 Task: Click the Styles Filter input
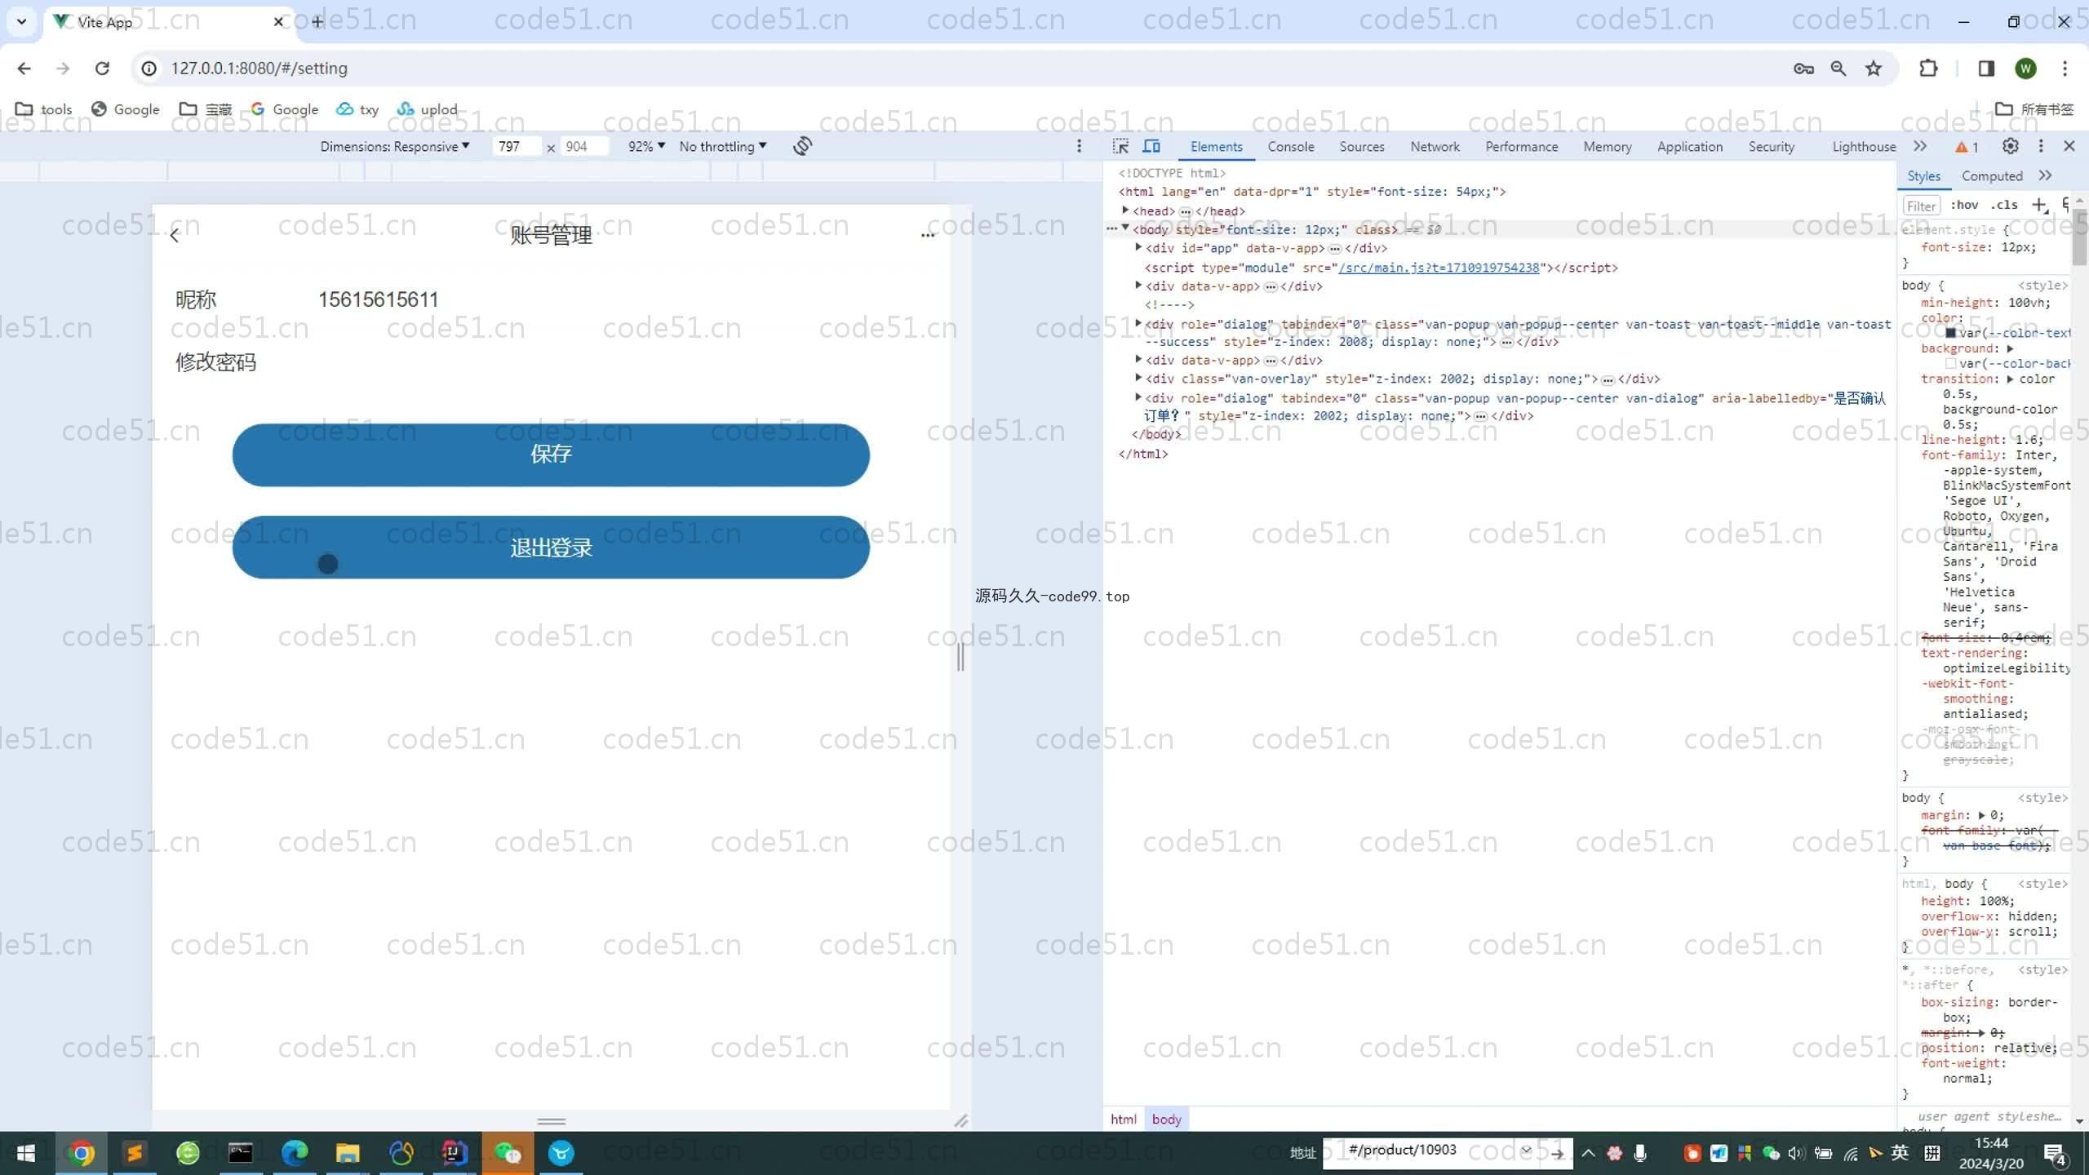coord(1922,206)
